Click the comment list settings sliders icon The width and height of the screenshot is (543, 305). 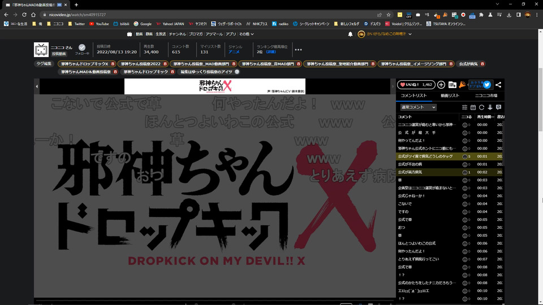465,107
